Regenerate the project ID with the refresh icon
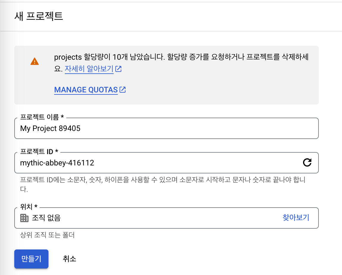This screenshot has width=342, height=275. click(x=307, y=162)
